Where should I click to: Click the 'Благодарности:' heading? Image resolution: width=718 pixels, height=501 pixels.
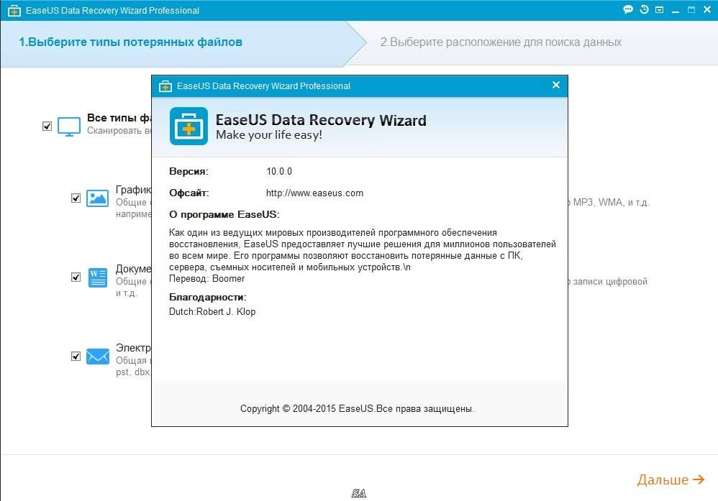207,298
